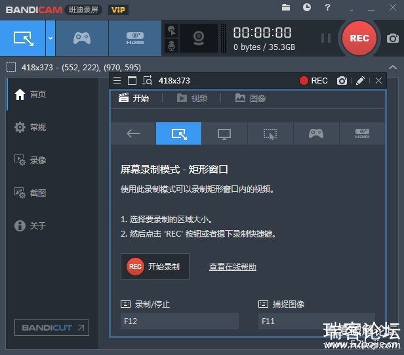This screenshot has height=355, width=404.
Task: Open help question mark icon
Action: click(327, 7)
